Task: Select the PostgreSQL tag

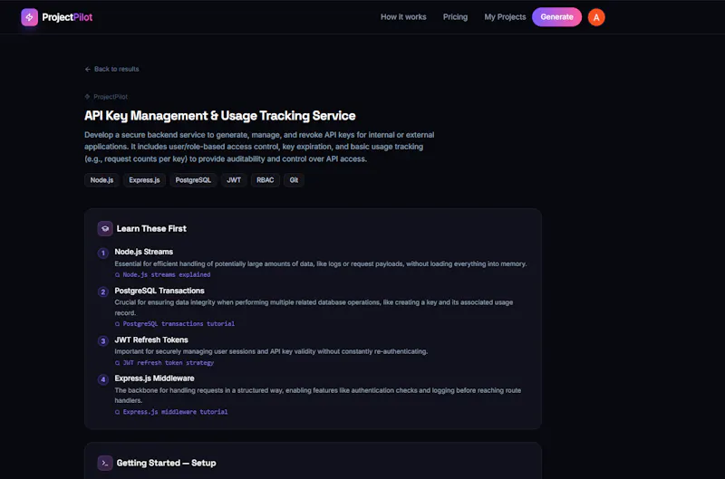Action: tap(193, 180)
